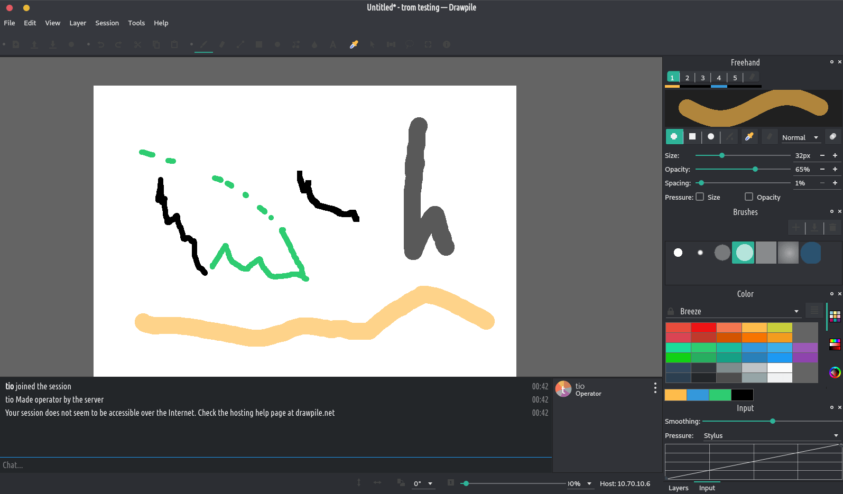843x494 pixels.
Task: Click the mirror horizontal icon in status bar
Action: [377, 482]
